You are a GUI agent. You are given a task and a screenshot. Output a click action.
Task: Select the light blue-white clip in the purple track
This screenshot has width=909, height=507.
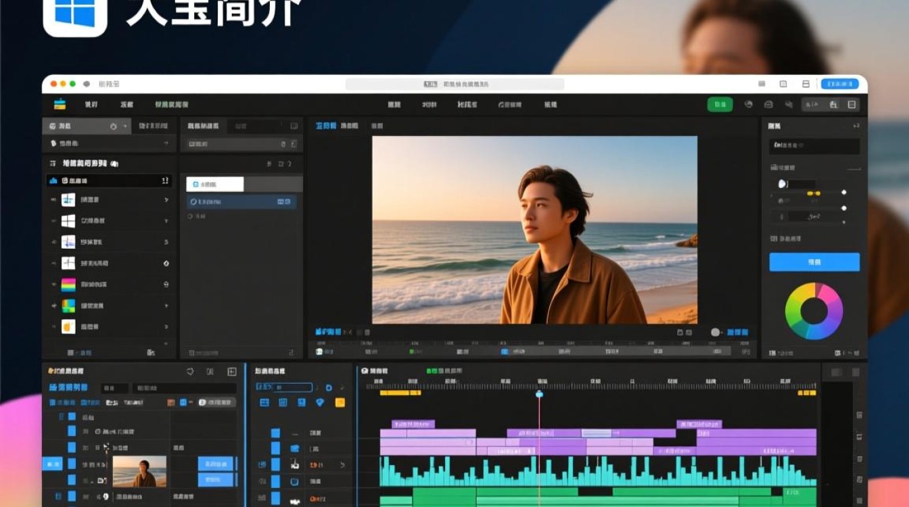(x=595, y=433)
